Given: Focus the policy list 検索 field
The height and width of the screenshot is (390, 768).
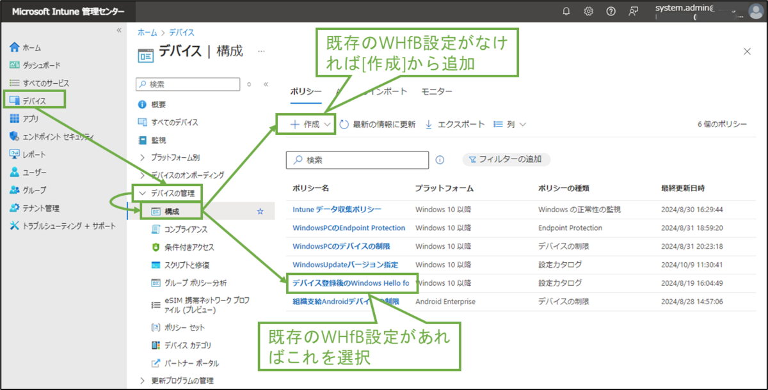Looking at the screenshot, I should tap(357, 160).
